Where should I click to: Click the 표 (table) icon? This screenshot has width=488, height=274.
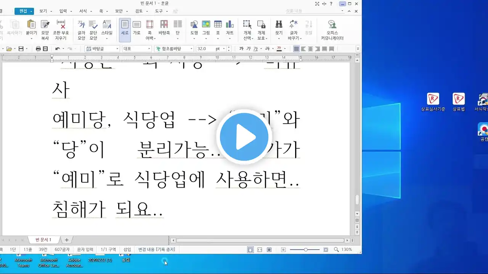pyautogui.click(x=218, y=24)
